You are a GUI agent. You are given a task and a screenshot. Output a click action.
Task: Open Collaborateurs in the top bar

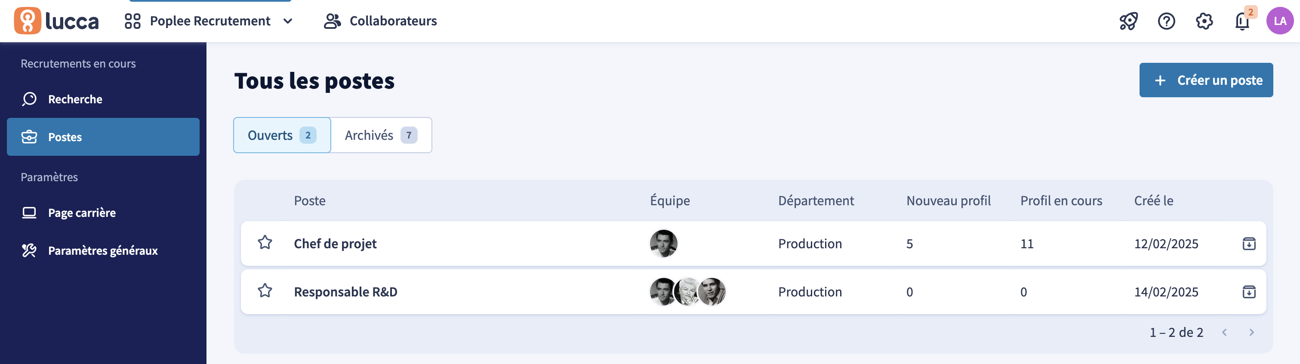click(x=381, y=21)
